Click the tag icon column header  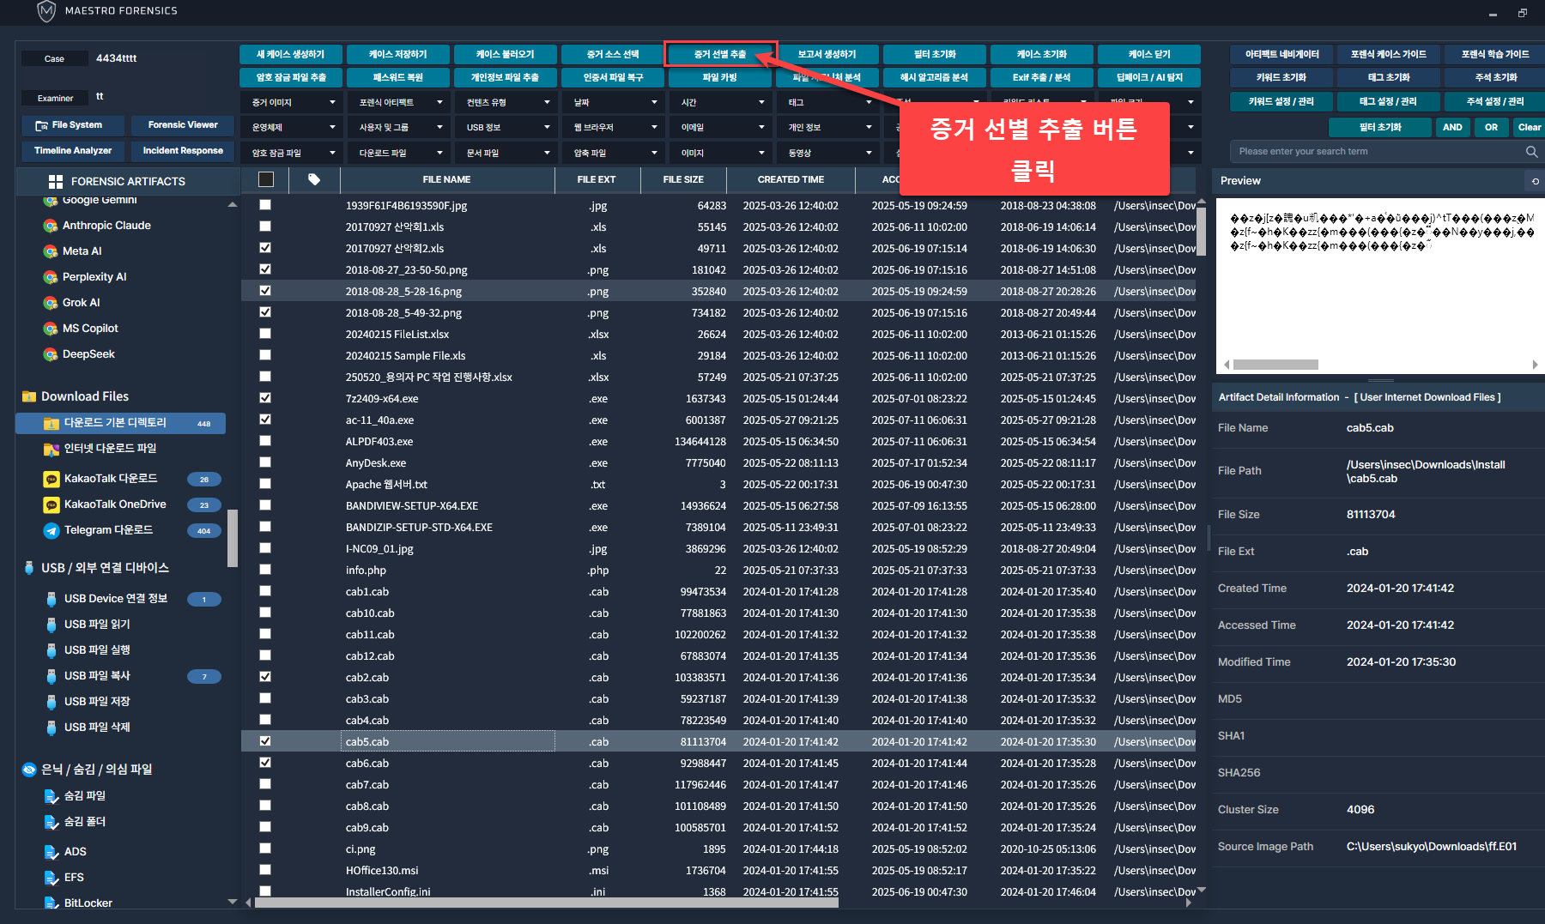coord(314,179)
